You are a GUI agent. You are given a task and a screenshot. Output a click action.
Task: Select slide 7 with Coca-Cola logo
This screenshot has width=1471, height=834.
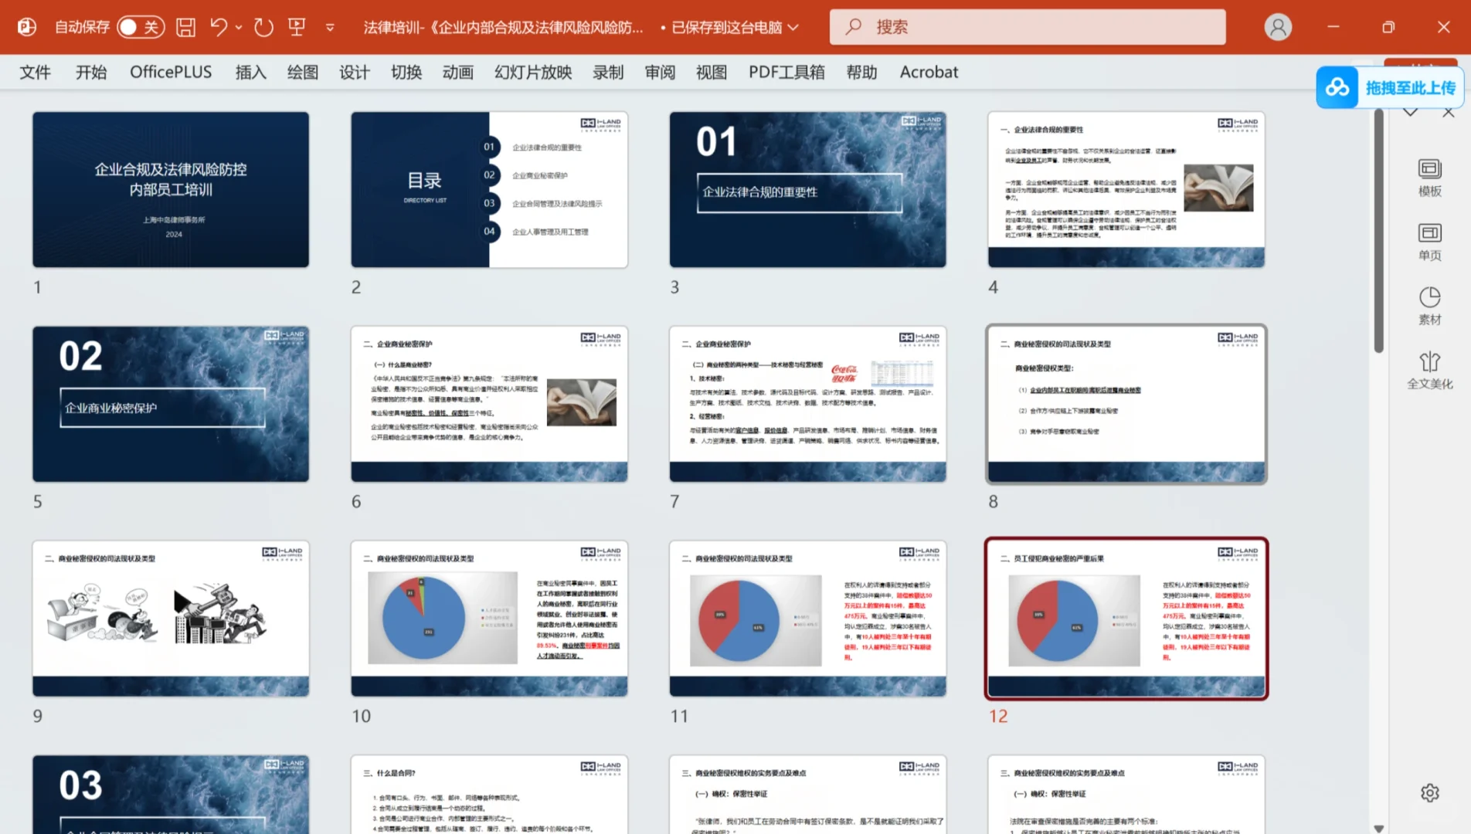click(x=807, y=404)
